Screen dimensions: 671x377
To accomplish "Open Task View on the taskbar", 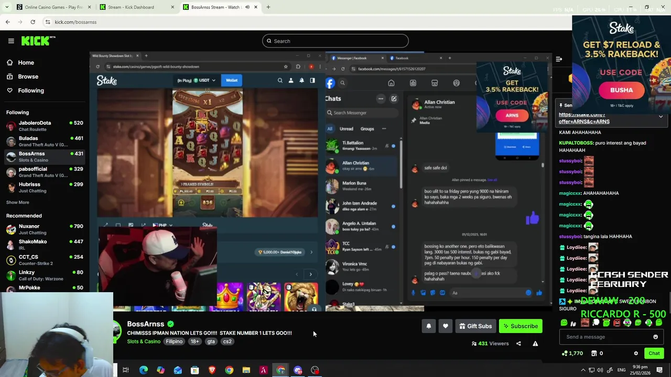I will (126, 370).
